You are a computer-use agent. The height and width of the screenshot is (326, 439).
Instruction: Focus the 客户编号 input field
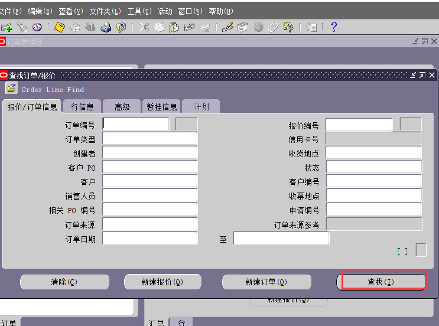(374, 181)
